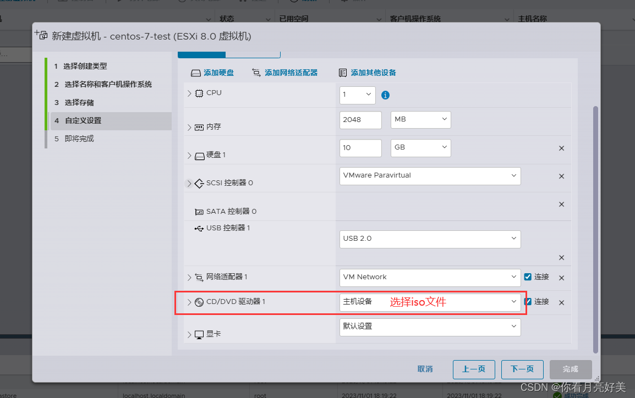Click the CPU device icon
This screenshot has width=635, height=398.
point(199,93)
